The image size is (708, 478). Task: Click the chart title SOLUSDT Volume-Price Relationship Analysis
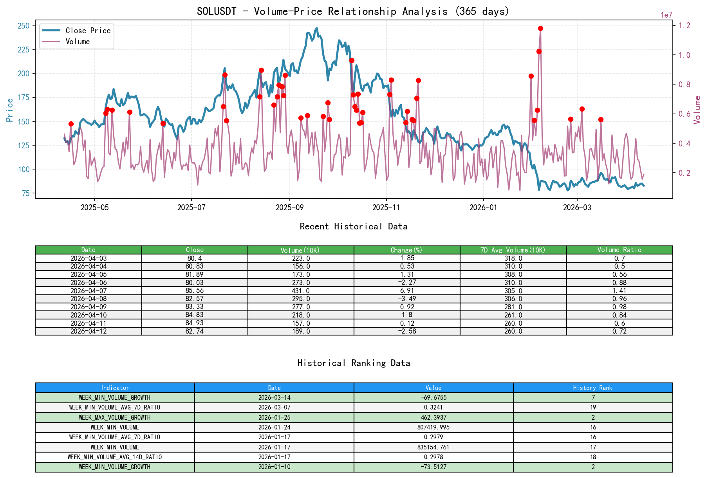point(353,11)
